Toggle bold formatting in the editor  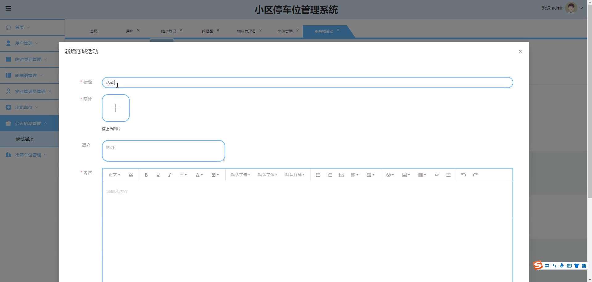[146, 175]
